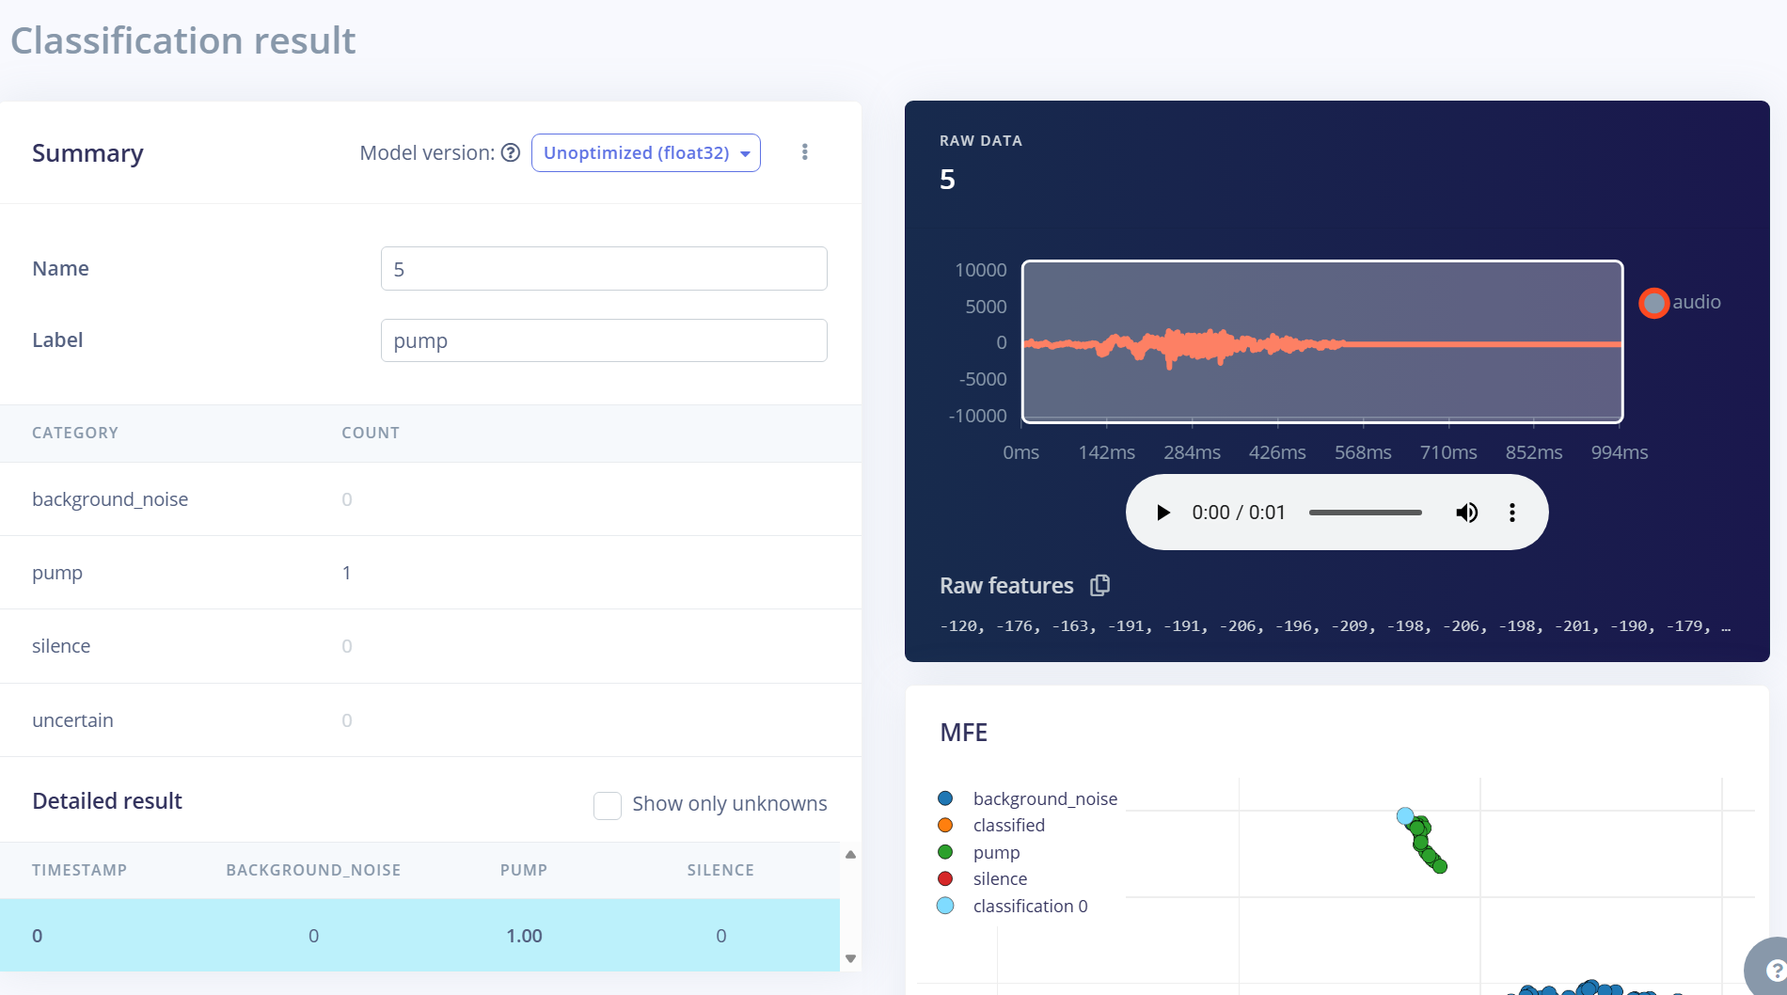This screenshot has height=995, width=1787.
Task: Toggle pump legend in MFE chart
Action: tap(945, 852)
